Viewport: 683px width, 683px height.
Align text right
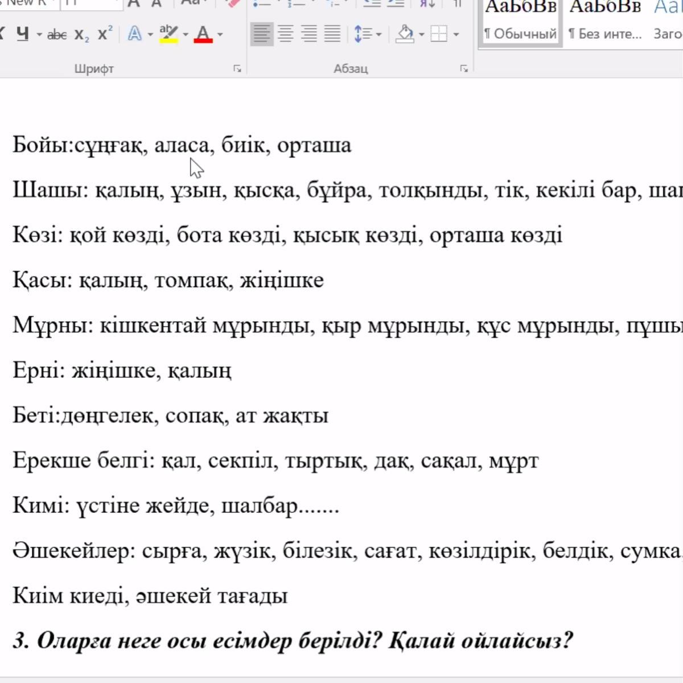(x=309, y=35)
